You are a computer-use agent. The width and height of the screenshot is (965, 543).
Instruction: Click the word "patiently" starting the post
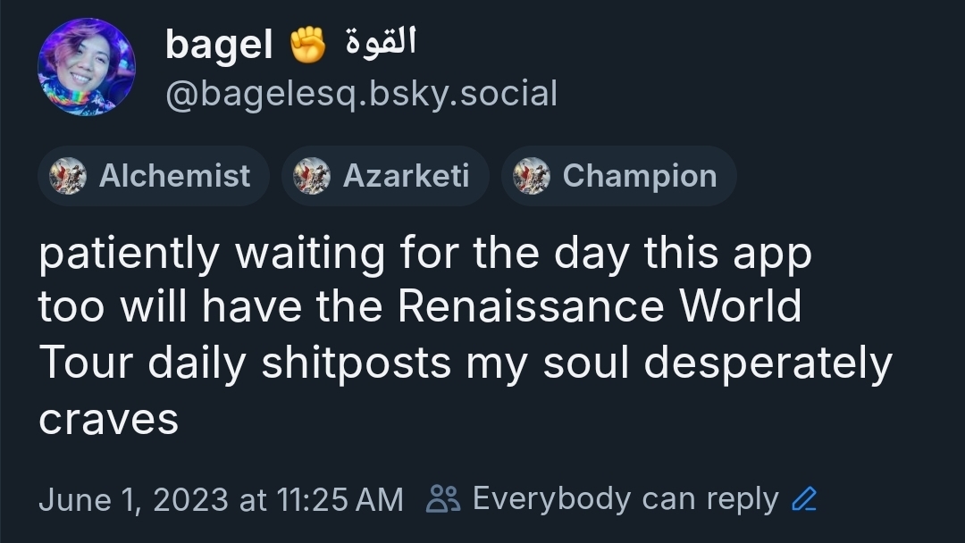click(128, 254)
